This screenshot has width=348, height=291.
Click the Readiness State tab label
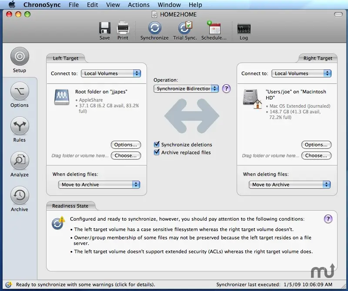70,206
